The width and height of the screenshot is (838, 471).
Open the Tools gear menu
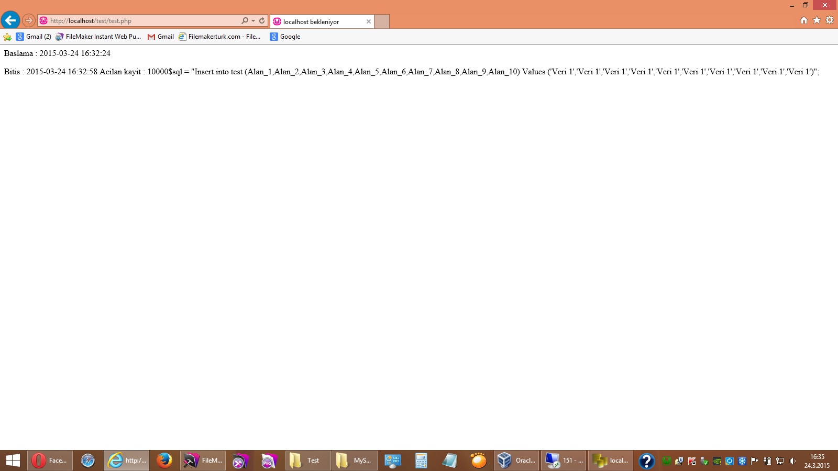(830, 20)
